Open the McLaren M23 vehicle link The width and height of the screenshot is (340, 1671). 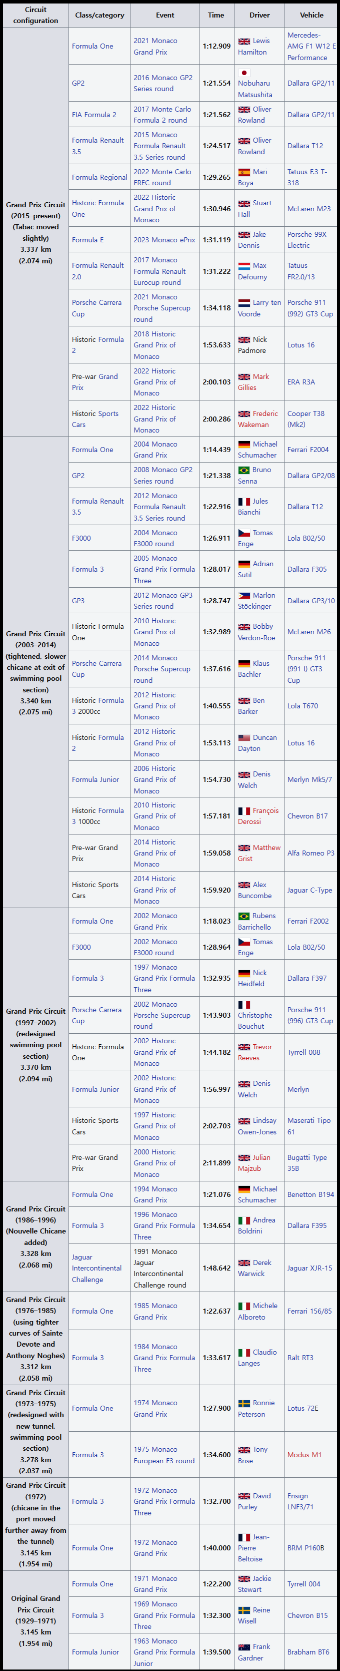coord(309,209)
